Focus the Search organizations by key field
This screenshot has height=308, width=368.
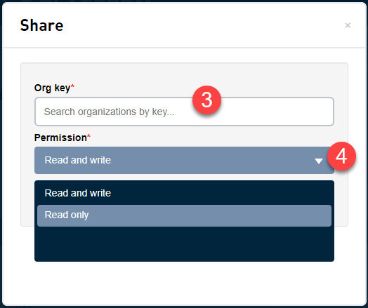point(184,112)
